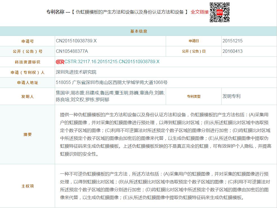277x208 pixels.
Task: Select publication number CN105488377A
Action: tap(72, 51)
